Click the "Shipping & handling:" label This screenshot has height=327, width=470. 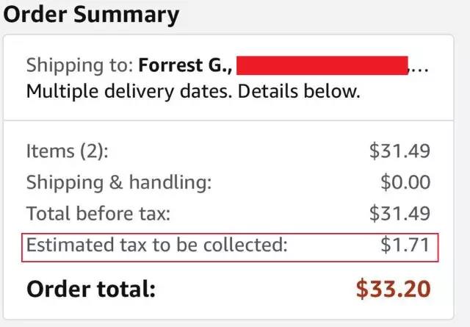[119, 182]
